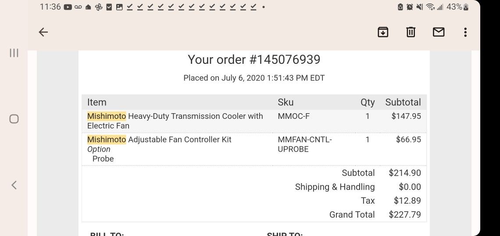
Task: Tap the voicemail notification icon
Action: (x=78, y=7)
